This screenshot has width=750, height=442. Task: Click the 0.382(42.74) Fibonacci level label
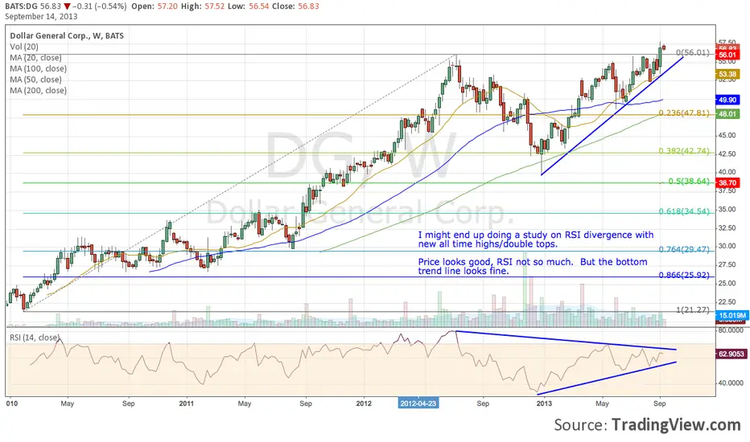coord(684,150)
